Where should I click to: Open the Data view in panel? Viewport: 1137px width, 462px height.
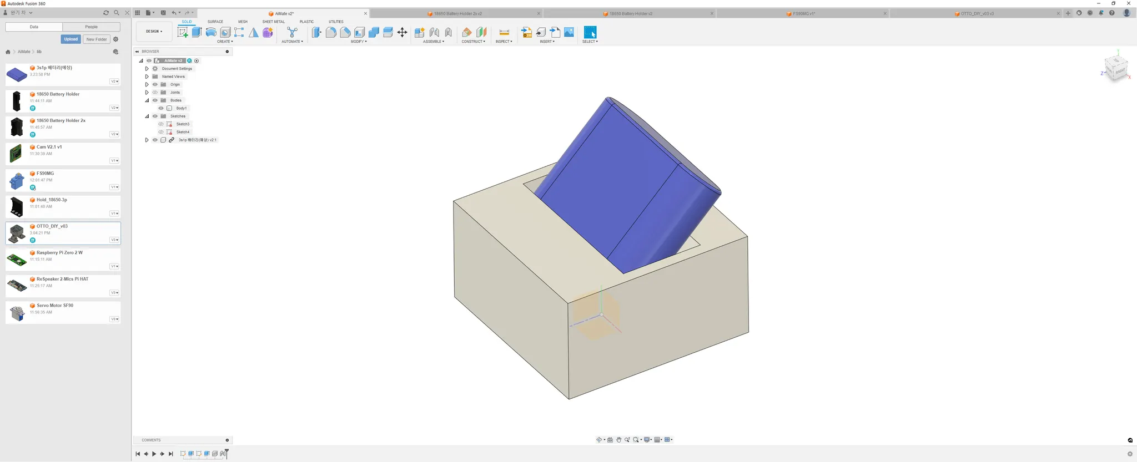tap(34, 27)
